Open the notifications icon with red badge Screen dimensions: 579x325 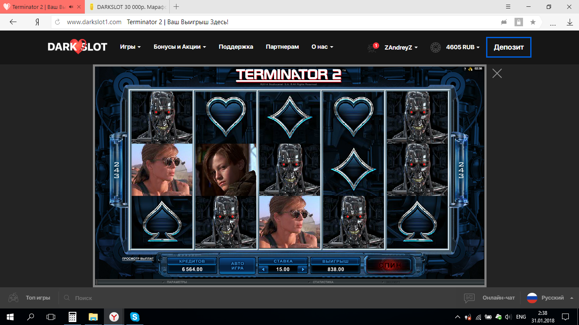(373, 47)
